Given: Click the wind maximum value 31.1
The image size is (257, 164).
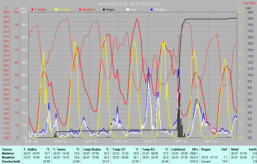Looking at the screenshot, I should (253, 157).
